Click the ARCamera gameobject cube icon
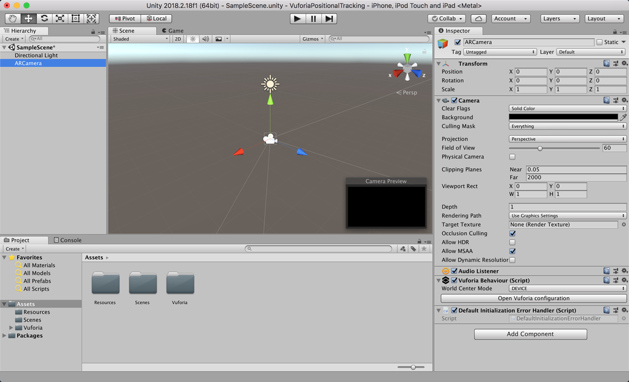 443,44
